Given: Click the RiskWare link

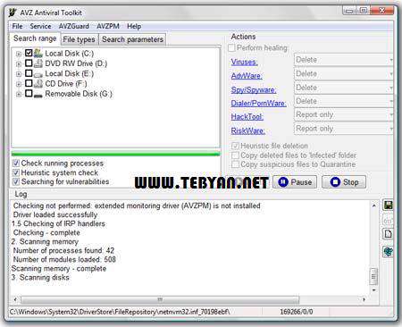Looking at the screenshot, I should 247,130.
